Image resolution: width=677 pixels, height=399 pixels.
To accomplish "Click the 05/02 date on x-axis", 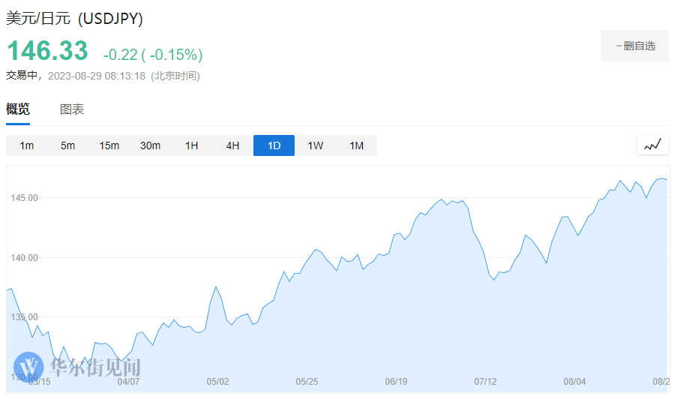I will [217, 382].
